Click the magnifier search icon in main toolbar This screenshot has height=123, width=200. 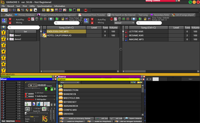48,10
